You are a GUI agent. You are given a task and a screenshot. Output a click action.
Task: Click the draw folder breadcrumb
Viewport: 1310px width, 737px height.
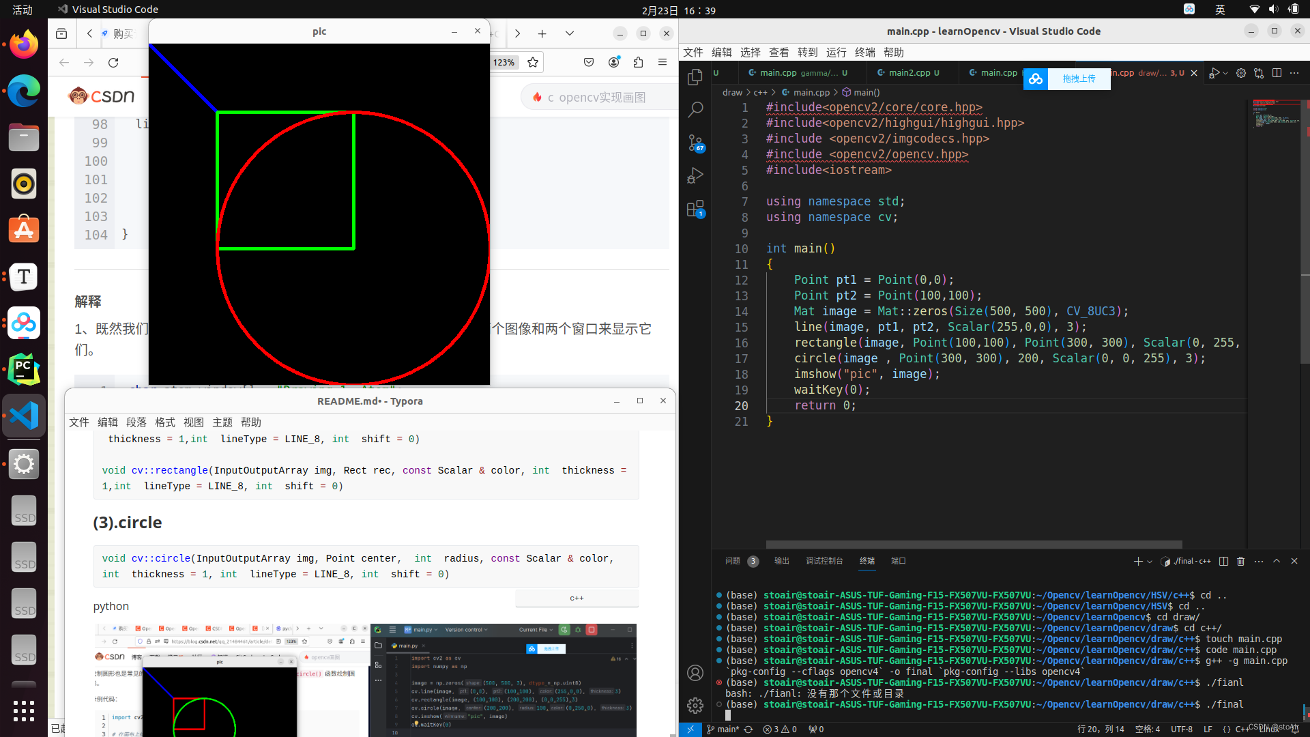click(x=732, y=93)
